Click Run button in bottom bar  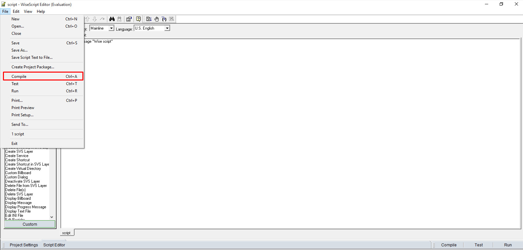click(508, 245)
